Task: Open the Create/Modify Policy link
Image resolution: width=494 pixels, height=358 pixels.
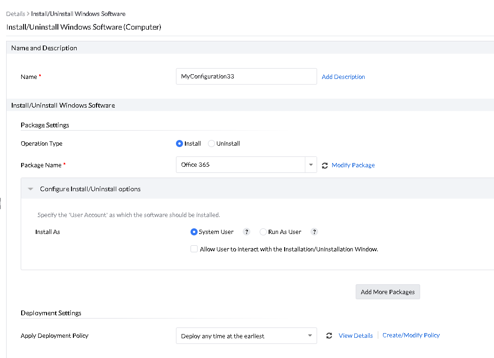Action: click(411, 335)
